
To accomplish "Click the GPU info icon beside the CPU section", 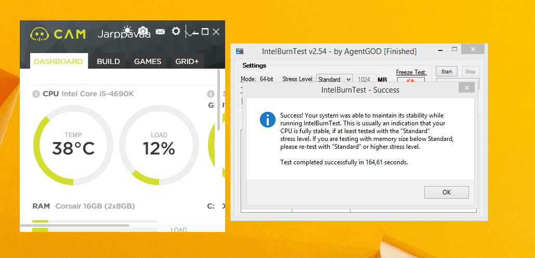I will pyautogui.click(x=211, y=94).
